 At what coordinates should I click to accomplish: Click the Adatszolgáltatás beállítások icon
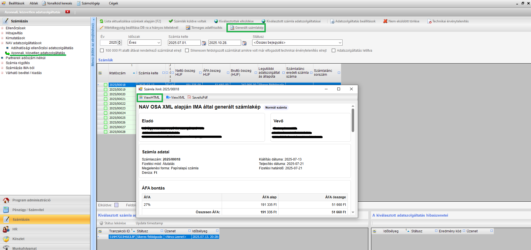(332, 21)
